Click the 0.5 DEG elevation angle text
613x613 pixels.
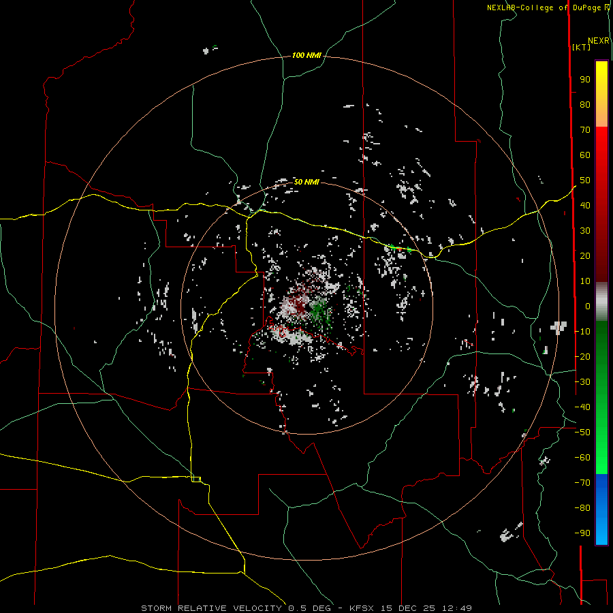pos(310,608)
